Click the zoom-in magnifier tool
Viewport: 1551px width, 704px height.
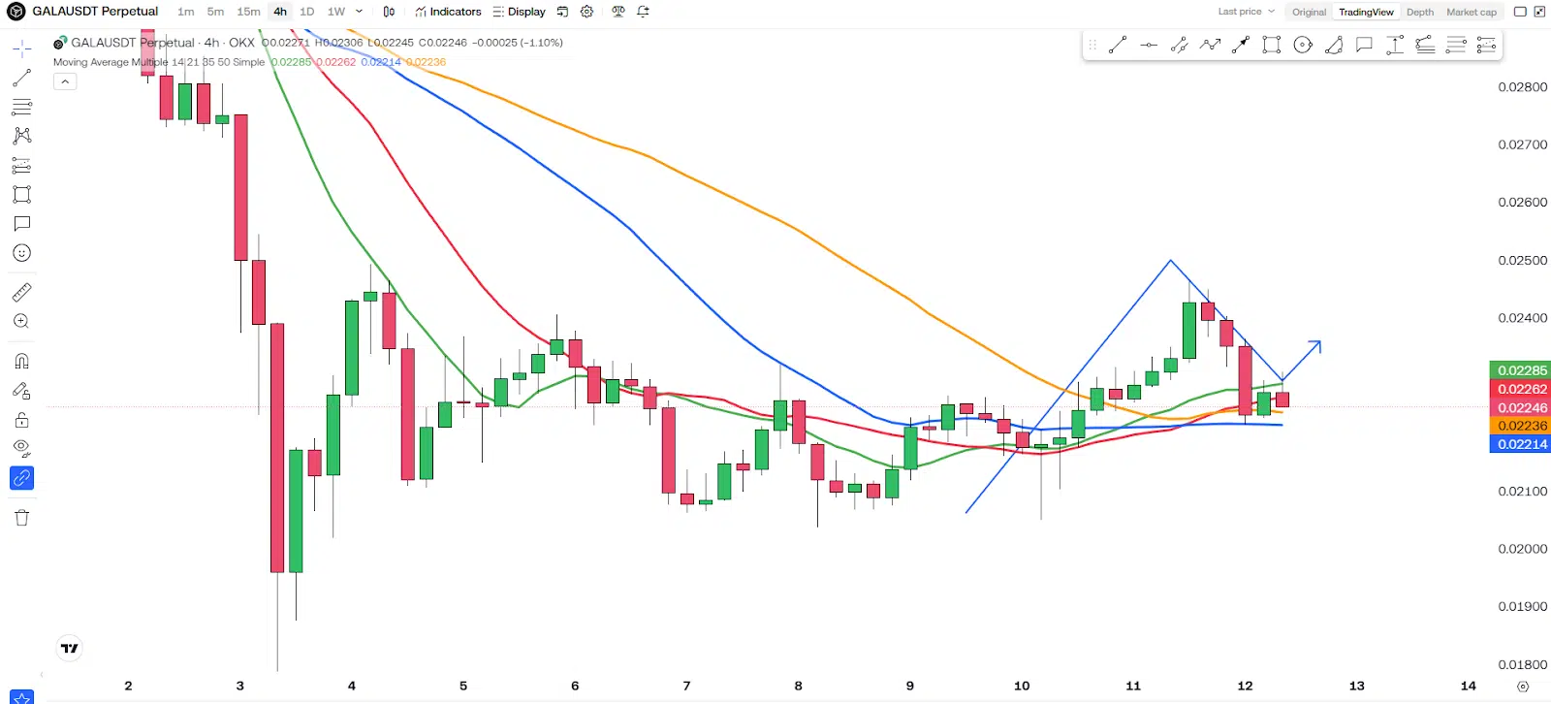point(21,322)
